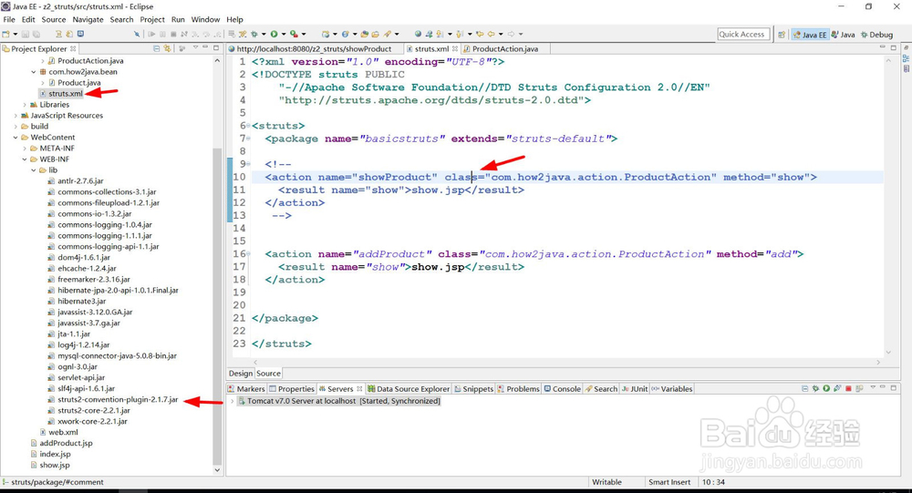Open the Console view tab
Viewport: 912px width, 493px height.
pyautogui.click(x=562, y=389)
